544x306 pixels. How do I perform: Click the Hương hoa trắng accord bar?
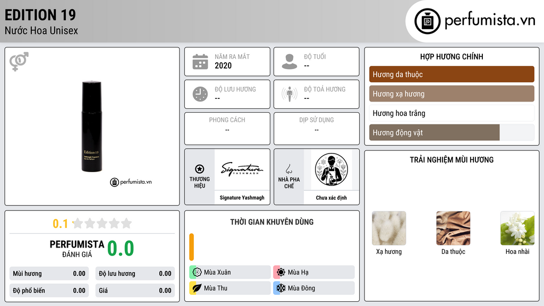[452, 113]
